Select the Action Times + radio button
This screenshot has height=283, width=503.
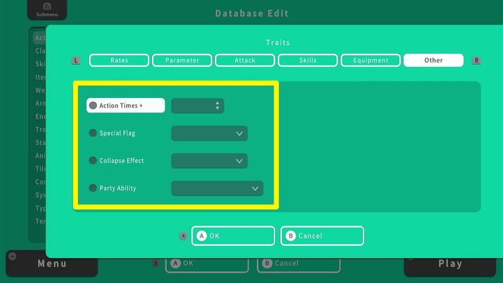(x=93, y=106)
